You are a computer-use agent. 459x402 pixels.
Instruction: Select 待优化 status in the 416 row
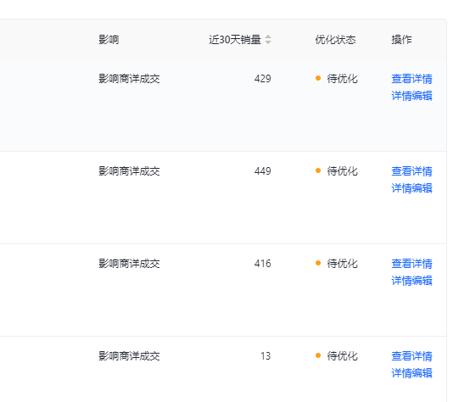[x=342, y=264]
